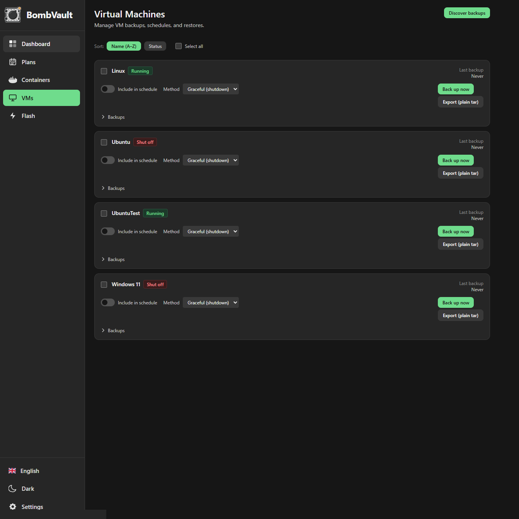The height and width of the screenshot is (519, 519).
Task: Open the Containers section
Action: [41, 80]
